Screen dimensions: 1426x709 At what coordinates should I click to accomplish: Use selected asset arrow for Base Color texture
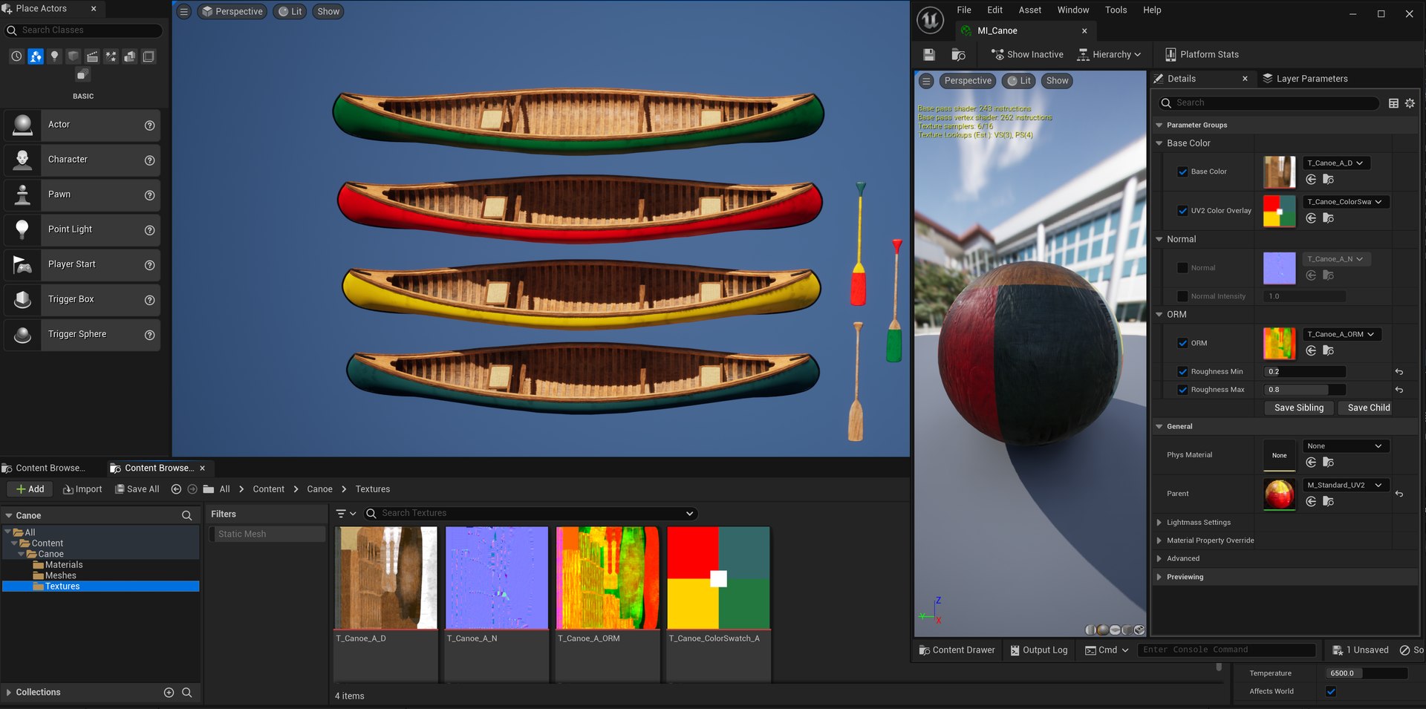(x=1311, y=179)
